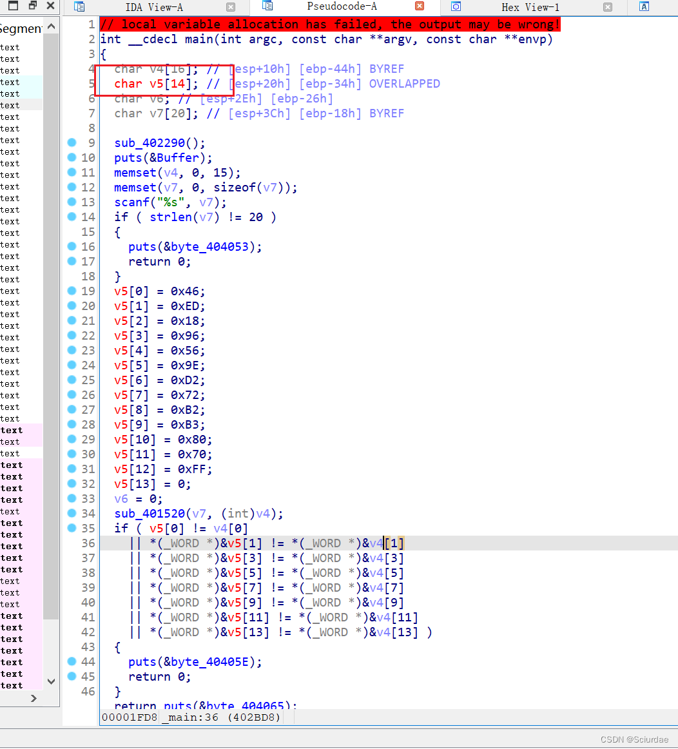The image size is (678, 749).
Task: Click strlen on line 14
Action: [x=170, y=217]
